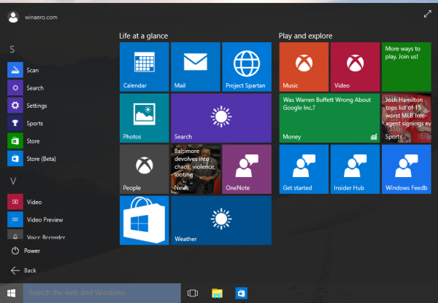Open the Store shopping bag tile
Viewport: 438px width, 303px height.
pyautogui.click(x=145, y=220)
